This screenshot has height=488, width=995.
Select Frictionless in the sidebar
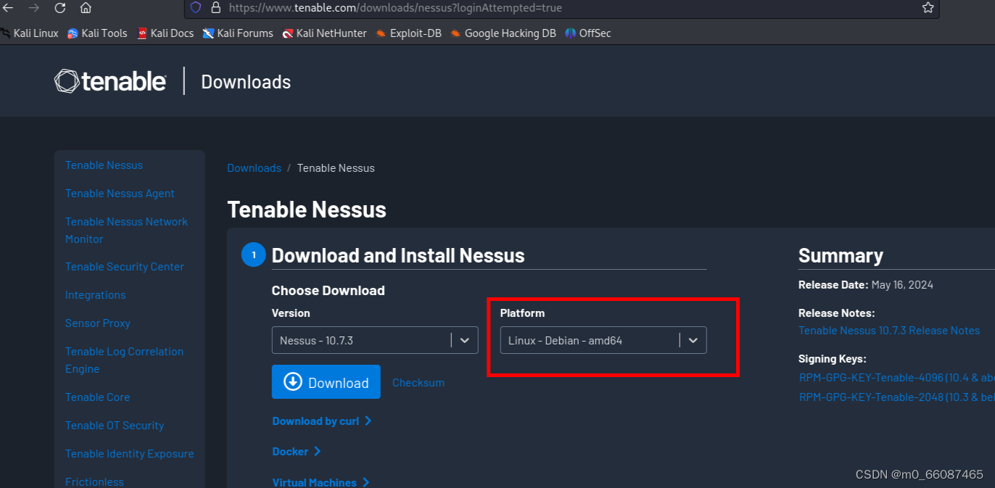(x=94, y=481)
